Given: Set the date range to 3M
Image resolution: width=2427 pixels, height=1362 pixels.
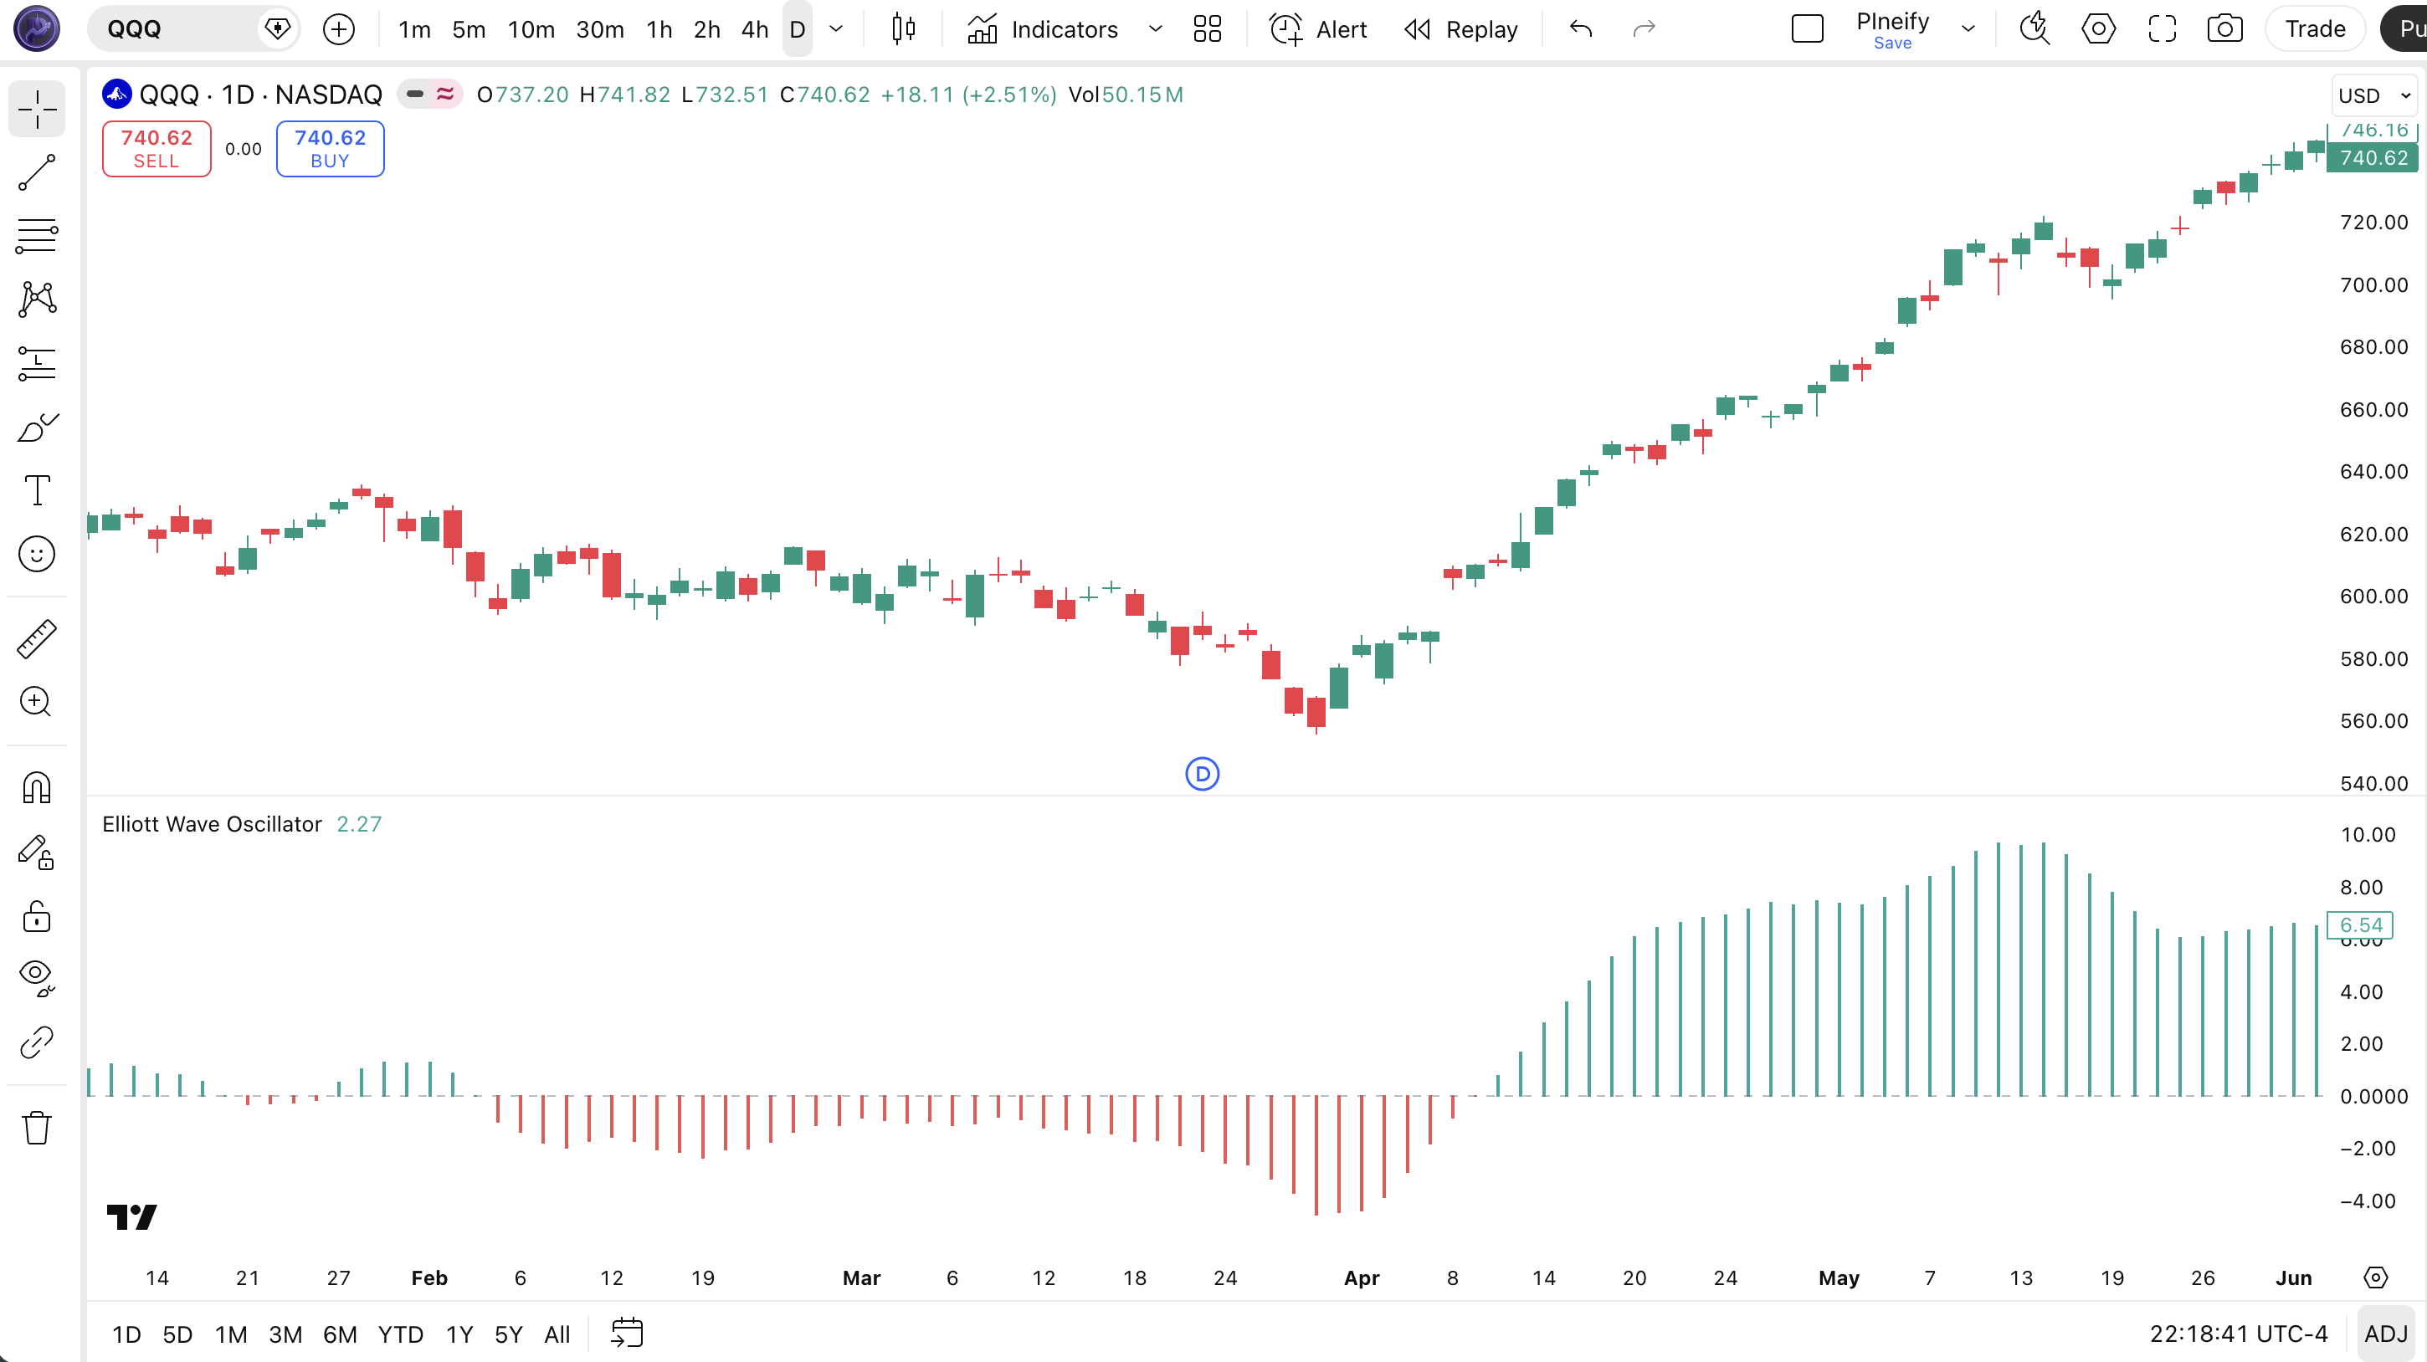Looking at the screenshot, I should [x=285, y=1334].
